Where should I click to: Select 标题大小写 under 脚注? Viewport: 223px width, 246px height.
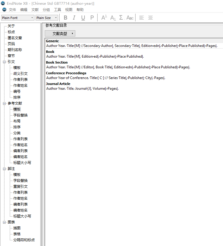point(22,216)
